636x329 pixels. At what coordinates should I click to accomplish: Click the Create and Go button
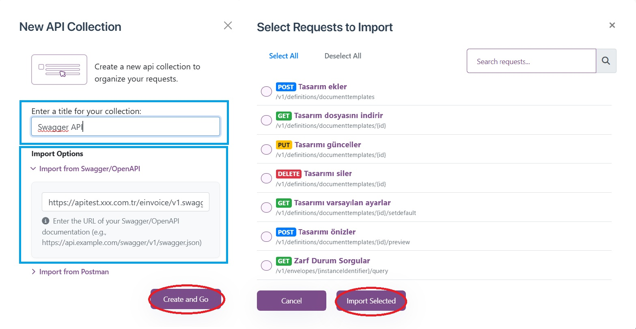[x=186, y=299]
